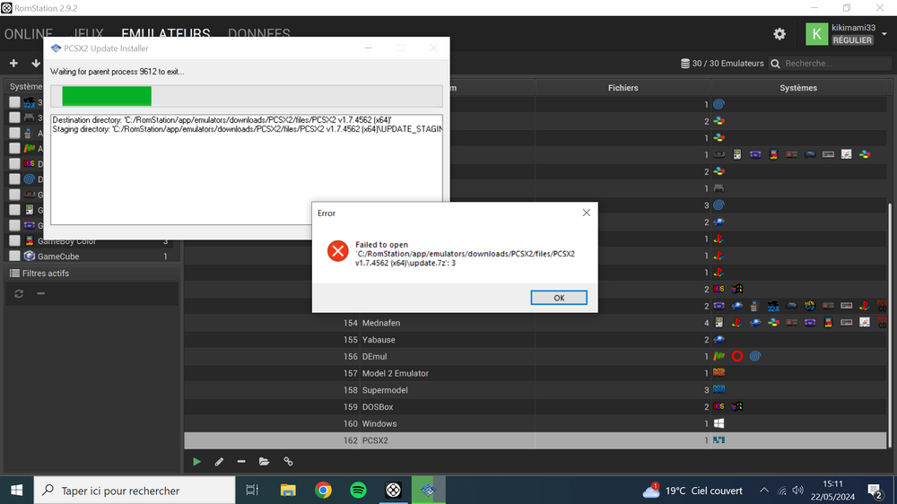Screen dimensions: 897x504
Task: Open RomStation settings gear
Action: pos(779,34)
